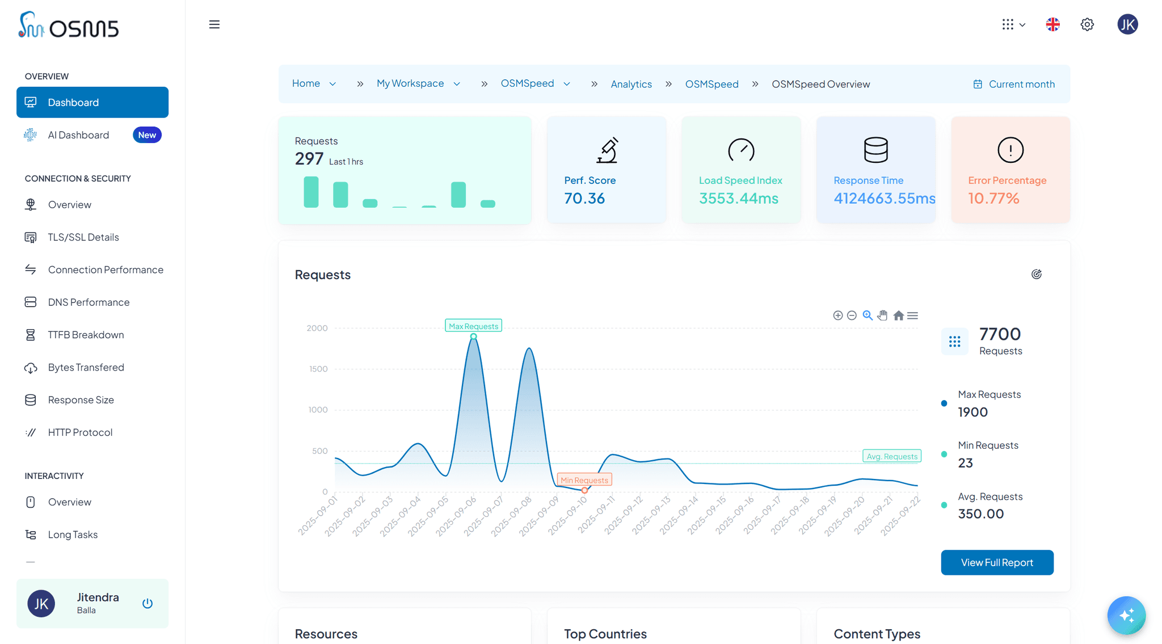Click the chart zoom out icon
The height and width of the screenshot is (644, 1162).
coord(852,315)
